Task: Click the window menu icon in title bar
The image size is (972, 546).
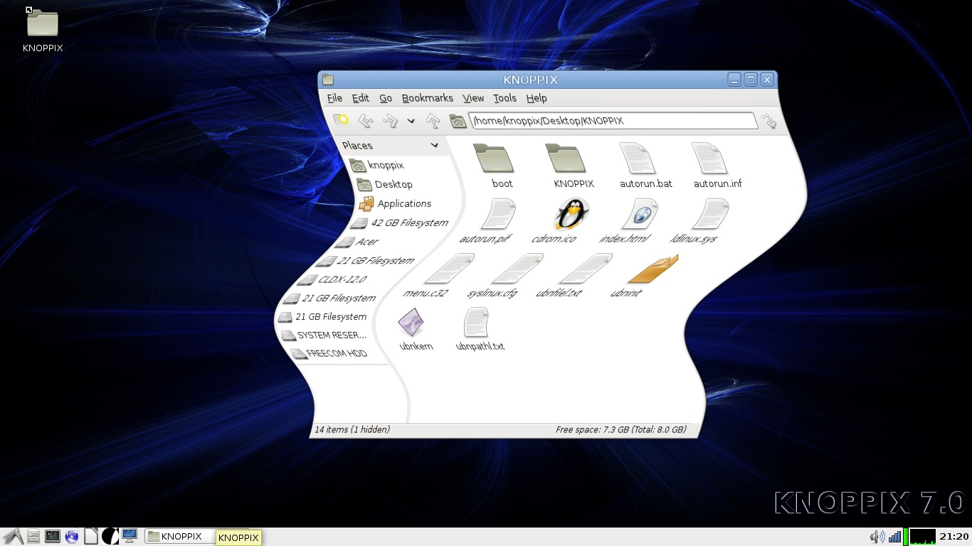Action: [327, 80]
